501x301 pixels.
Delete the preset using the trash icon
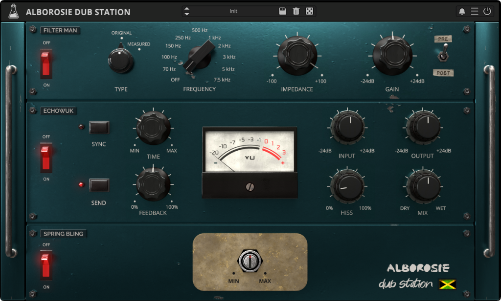pyautogui.click(x=296, y=11)
